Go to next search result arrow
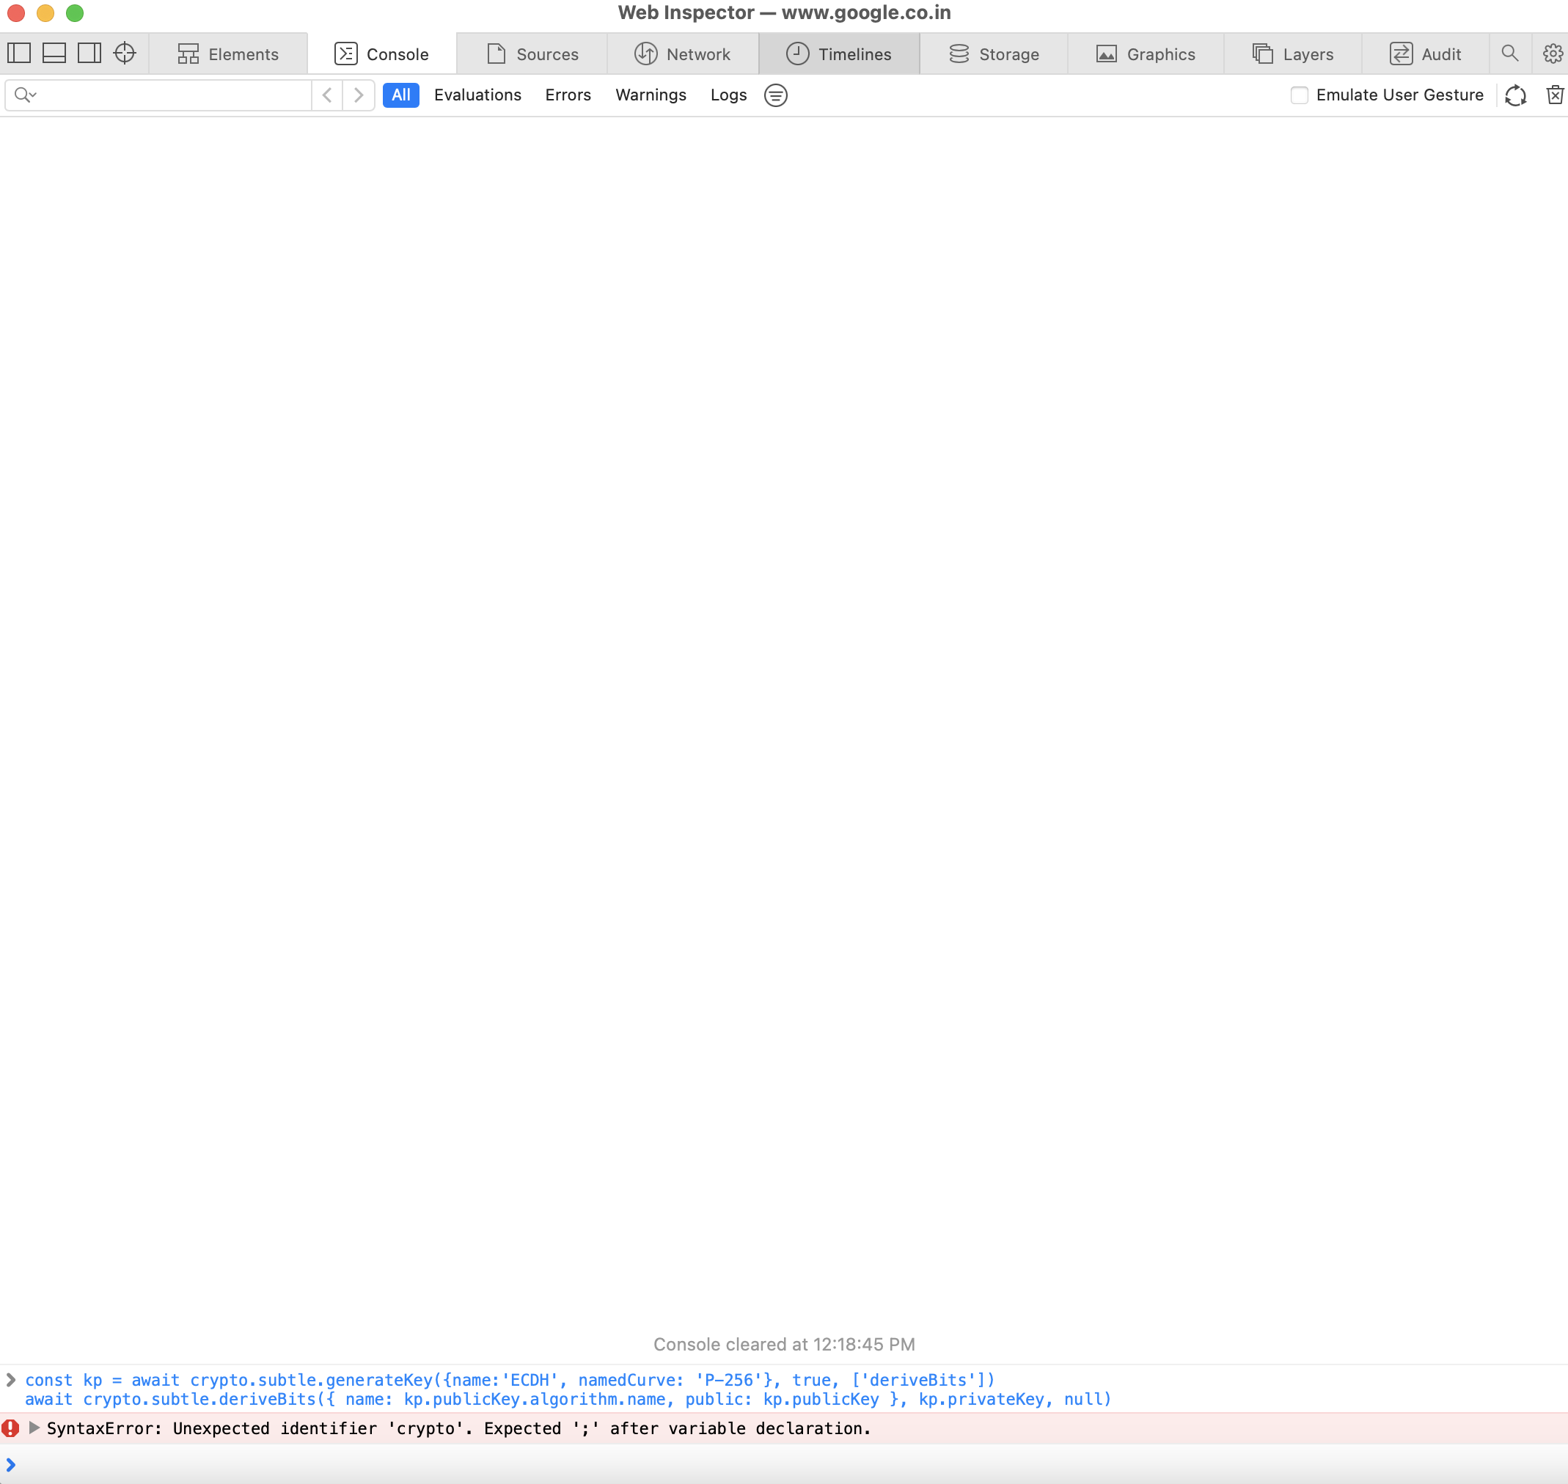This screenshot has height=1484, width=1568. tap(359, 95)
